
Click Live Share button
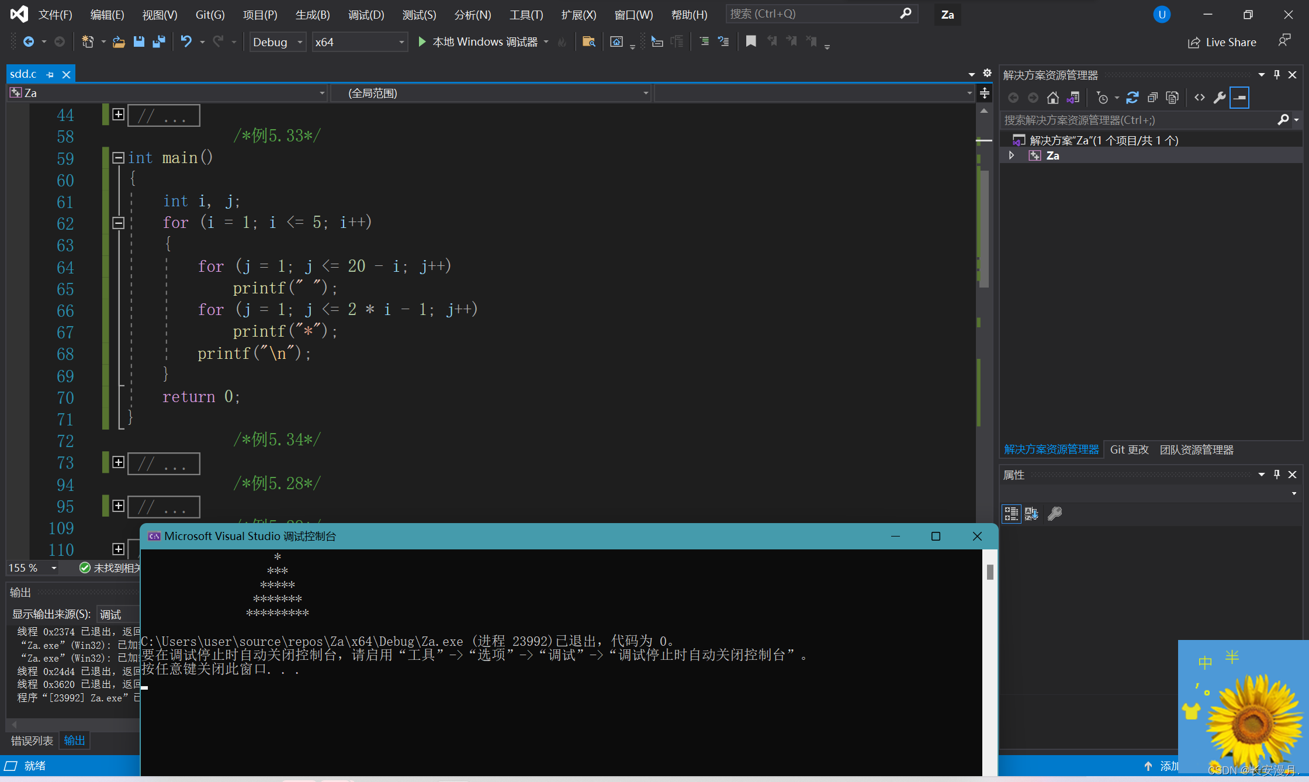(x=1222, y=42)
